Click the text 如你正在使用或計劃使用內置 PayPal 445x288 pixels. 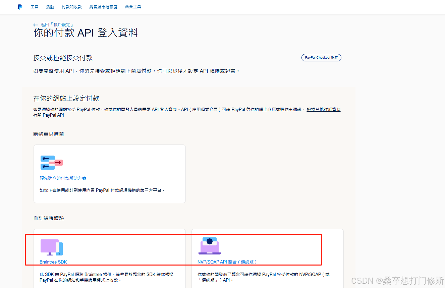102,190
